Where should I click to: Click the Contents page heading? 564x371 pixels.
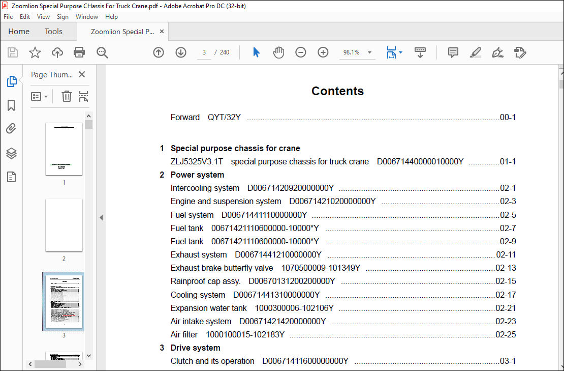click(x=337, y=91)
